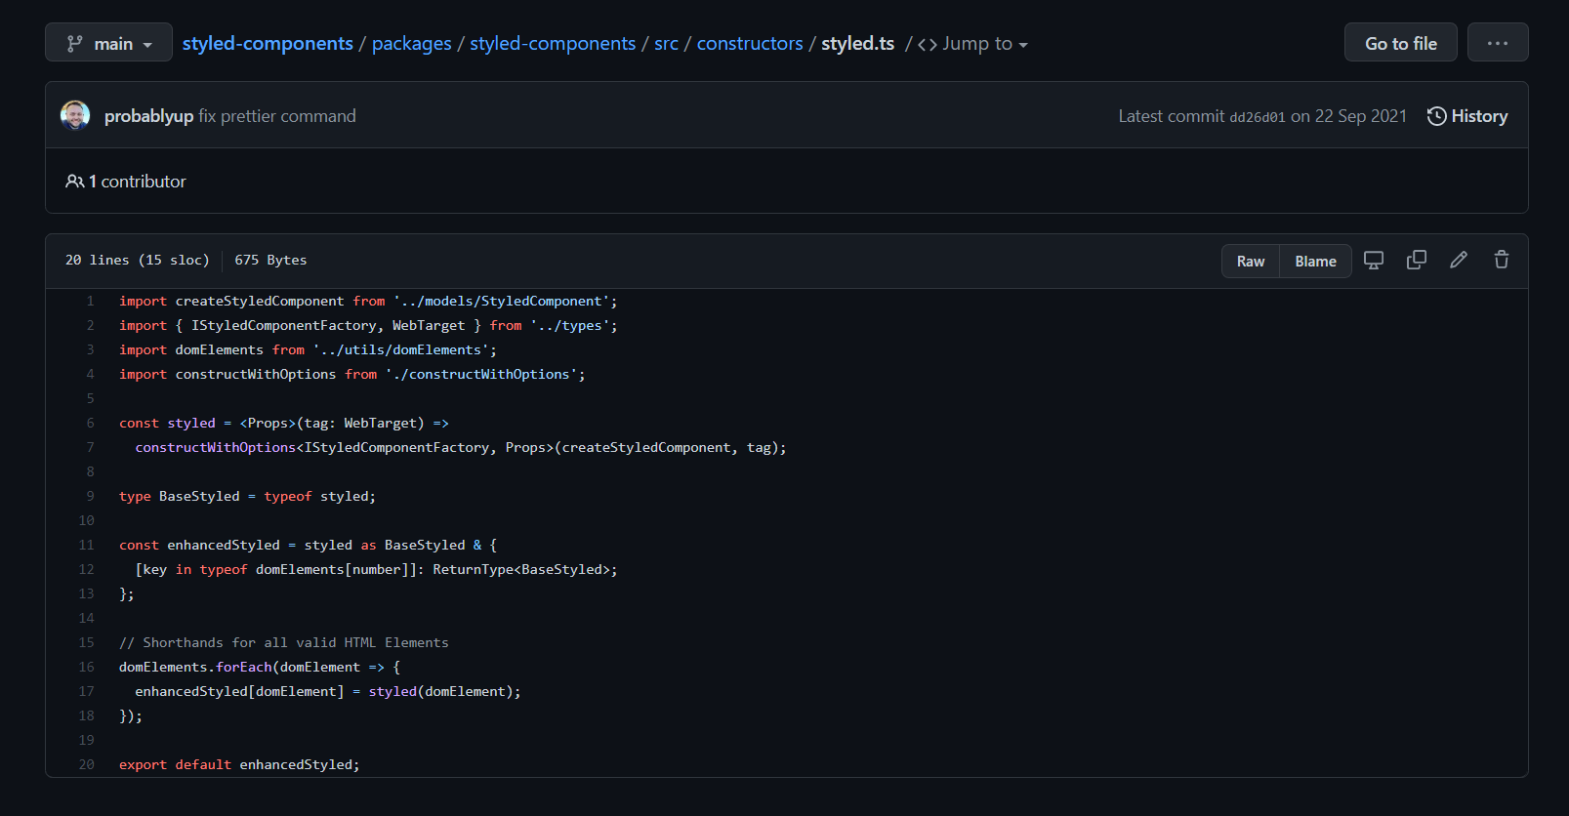Select line number 1
This screenshot has height=816, width=1569.
click(x=90, y=301)
